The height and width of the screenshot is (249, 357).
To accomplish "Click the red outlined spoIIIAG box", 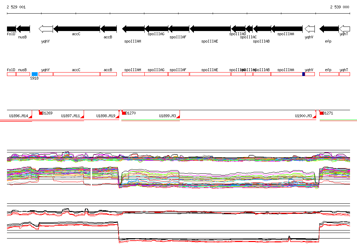I will (x=157, y=74).
